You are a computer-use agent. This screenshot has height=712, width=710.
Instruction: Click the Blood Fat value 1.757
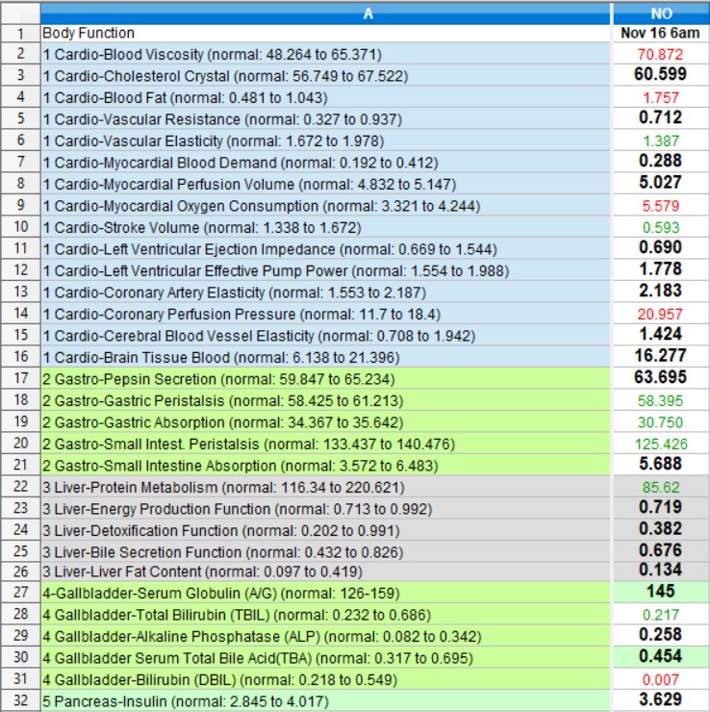coord(659,98)
